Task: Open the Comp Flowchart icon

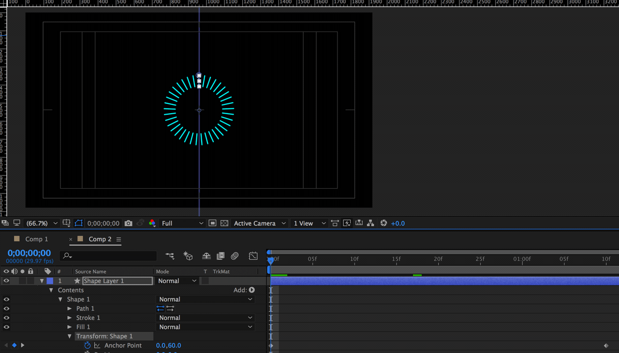Action: 370,223
